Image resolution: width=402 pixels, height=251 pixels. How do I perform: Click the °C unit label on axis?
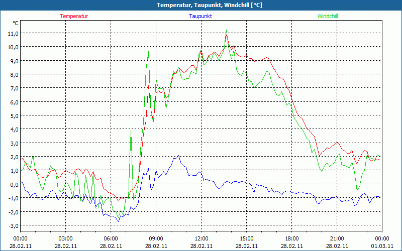point(16,23)
